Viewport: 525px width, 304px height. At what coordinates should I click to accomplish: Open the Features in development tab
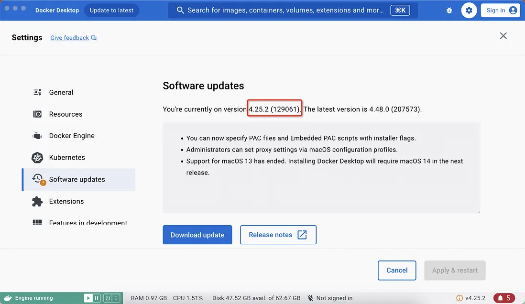pyautogui.click(x=88, y=223)
